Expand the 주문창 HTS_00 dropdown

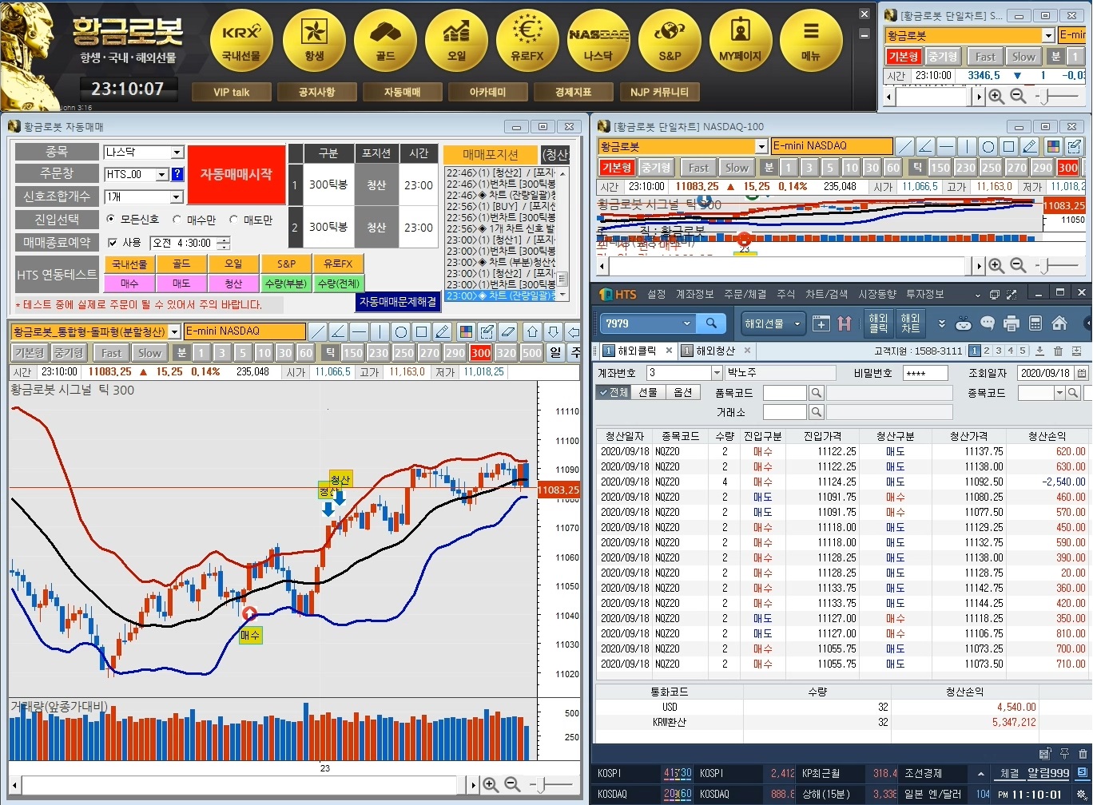tap(162, 174)
